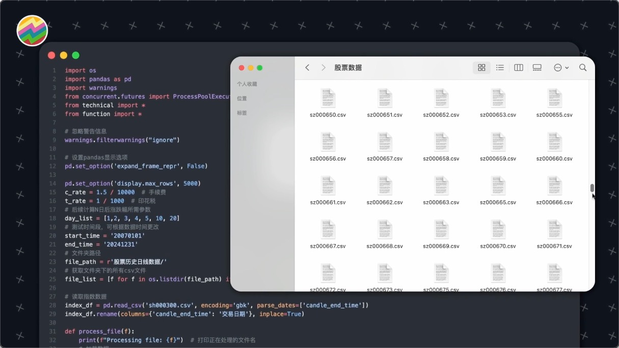
Task: Expand the 标签 sidebar section
Action: pyautogui.click(x=242, y=113)
